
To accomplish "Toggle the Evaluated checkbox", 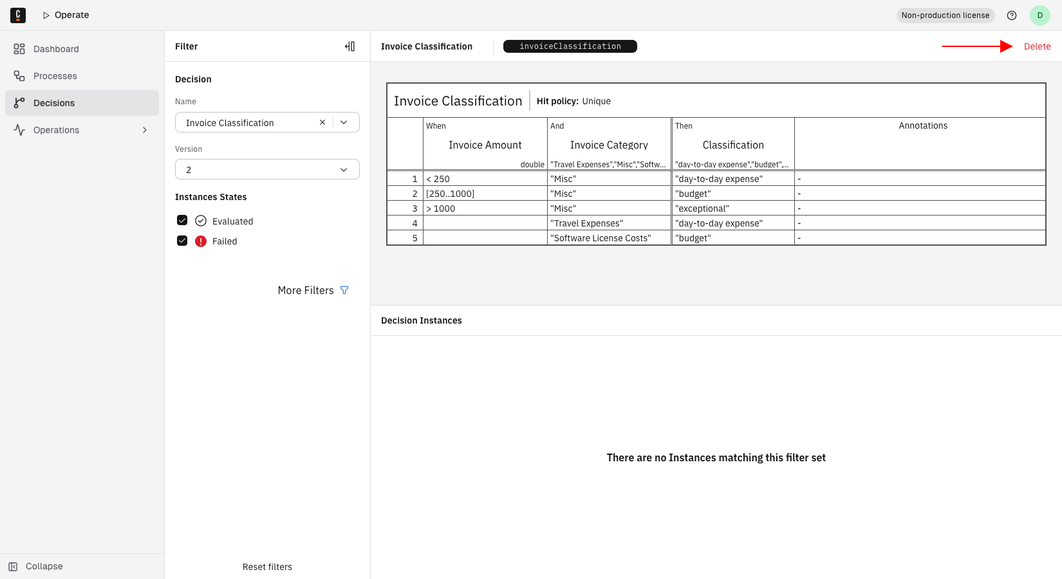I will tap(182, 221).
